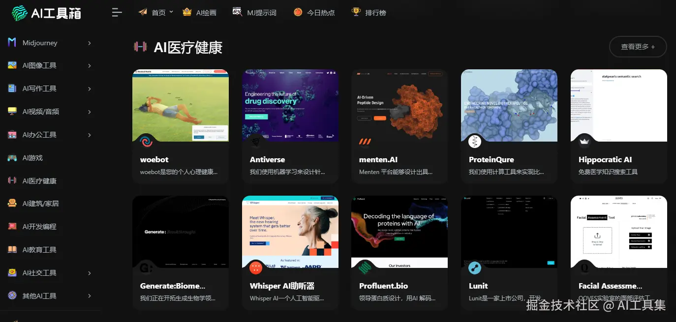The width and height of the screenshot is (676, 322).
Task: Open the Hippocratic AI title link
Action: pyautogui.click(x=605, y=160)
